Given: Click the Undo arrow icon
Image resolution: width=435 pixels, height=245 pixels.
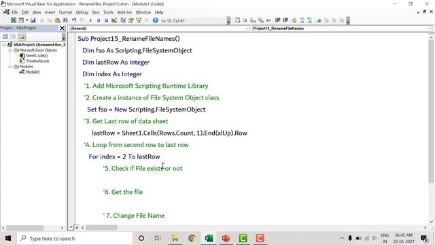Looking at the screenshot, I should pos(74,20).
